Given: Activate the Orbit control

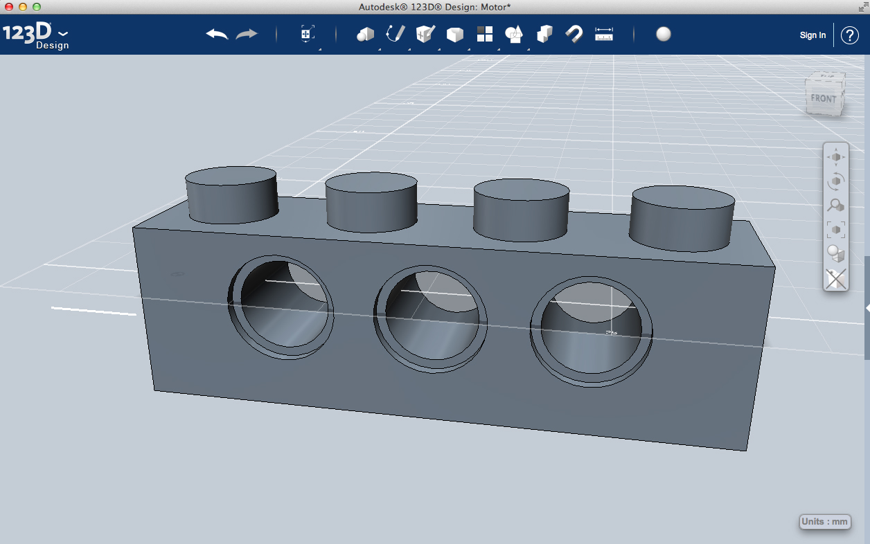Looking at the screenshot, I should coord(835,181).
